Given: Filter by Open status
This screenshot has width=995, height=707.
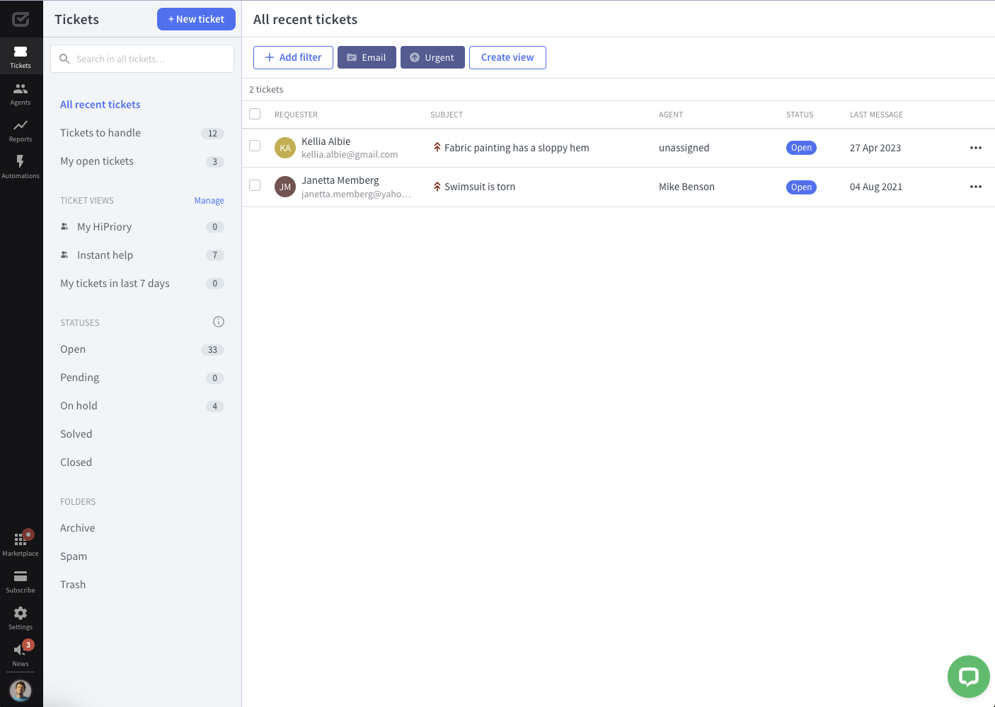Looking at the screenshot, I should [142, 349].
